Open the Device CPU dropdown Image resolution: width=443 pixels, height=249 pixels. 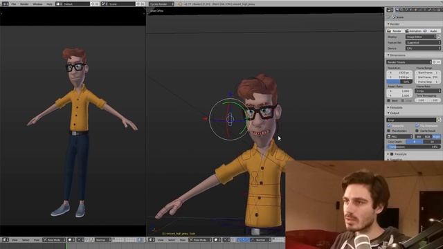pyautogui.click(x=423, y=48)
